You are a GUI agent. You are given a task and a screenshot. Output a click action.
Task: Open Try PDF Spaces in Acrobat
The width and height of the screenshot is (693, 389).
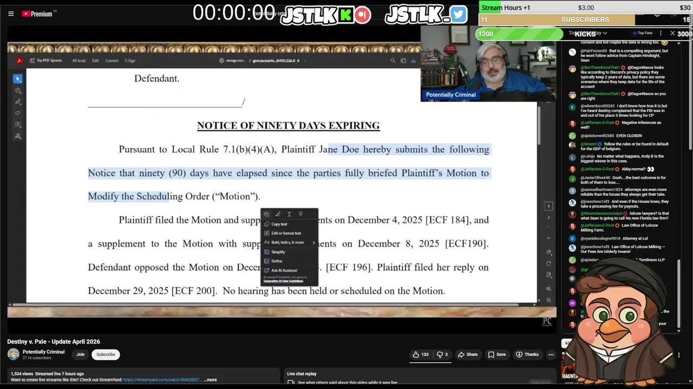tap(46, 61)
